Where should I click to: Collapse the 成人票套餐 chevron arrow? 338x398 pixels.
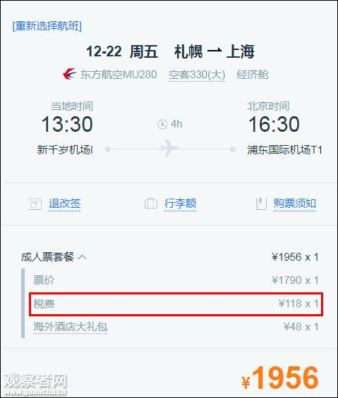click(x=82, y=257)
